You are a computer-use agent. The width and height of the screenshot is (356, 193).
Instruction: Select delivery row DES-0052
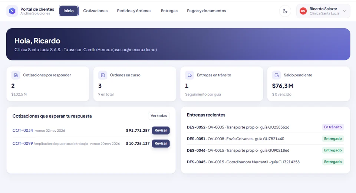click(x=266, y=127)
